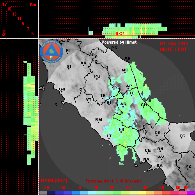Image resolution: width=195 pixels, height=195 pixels.
Task: Click the '40' dBZ scale value
Action: [x=145, y=188]
